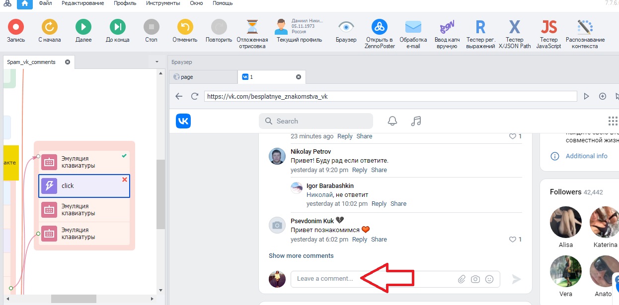Undo last action with Отменить
Screen dimensions: 619x305
tap(185, 31)
